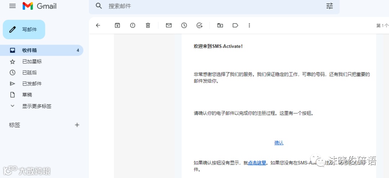389x178 pixels.
Task: Click the 标签 section heading
Action: click(15, 125)
